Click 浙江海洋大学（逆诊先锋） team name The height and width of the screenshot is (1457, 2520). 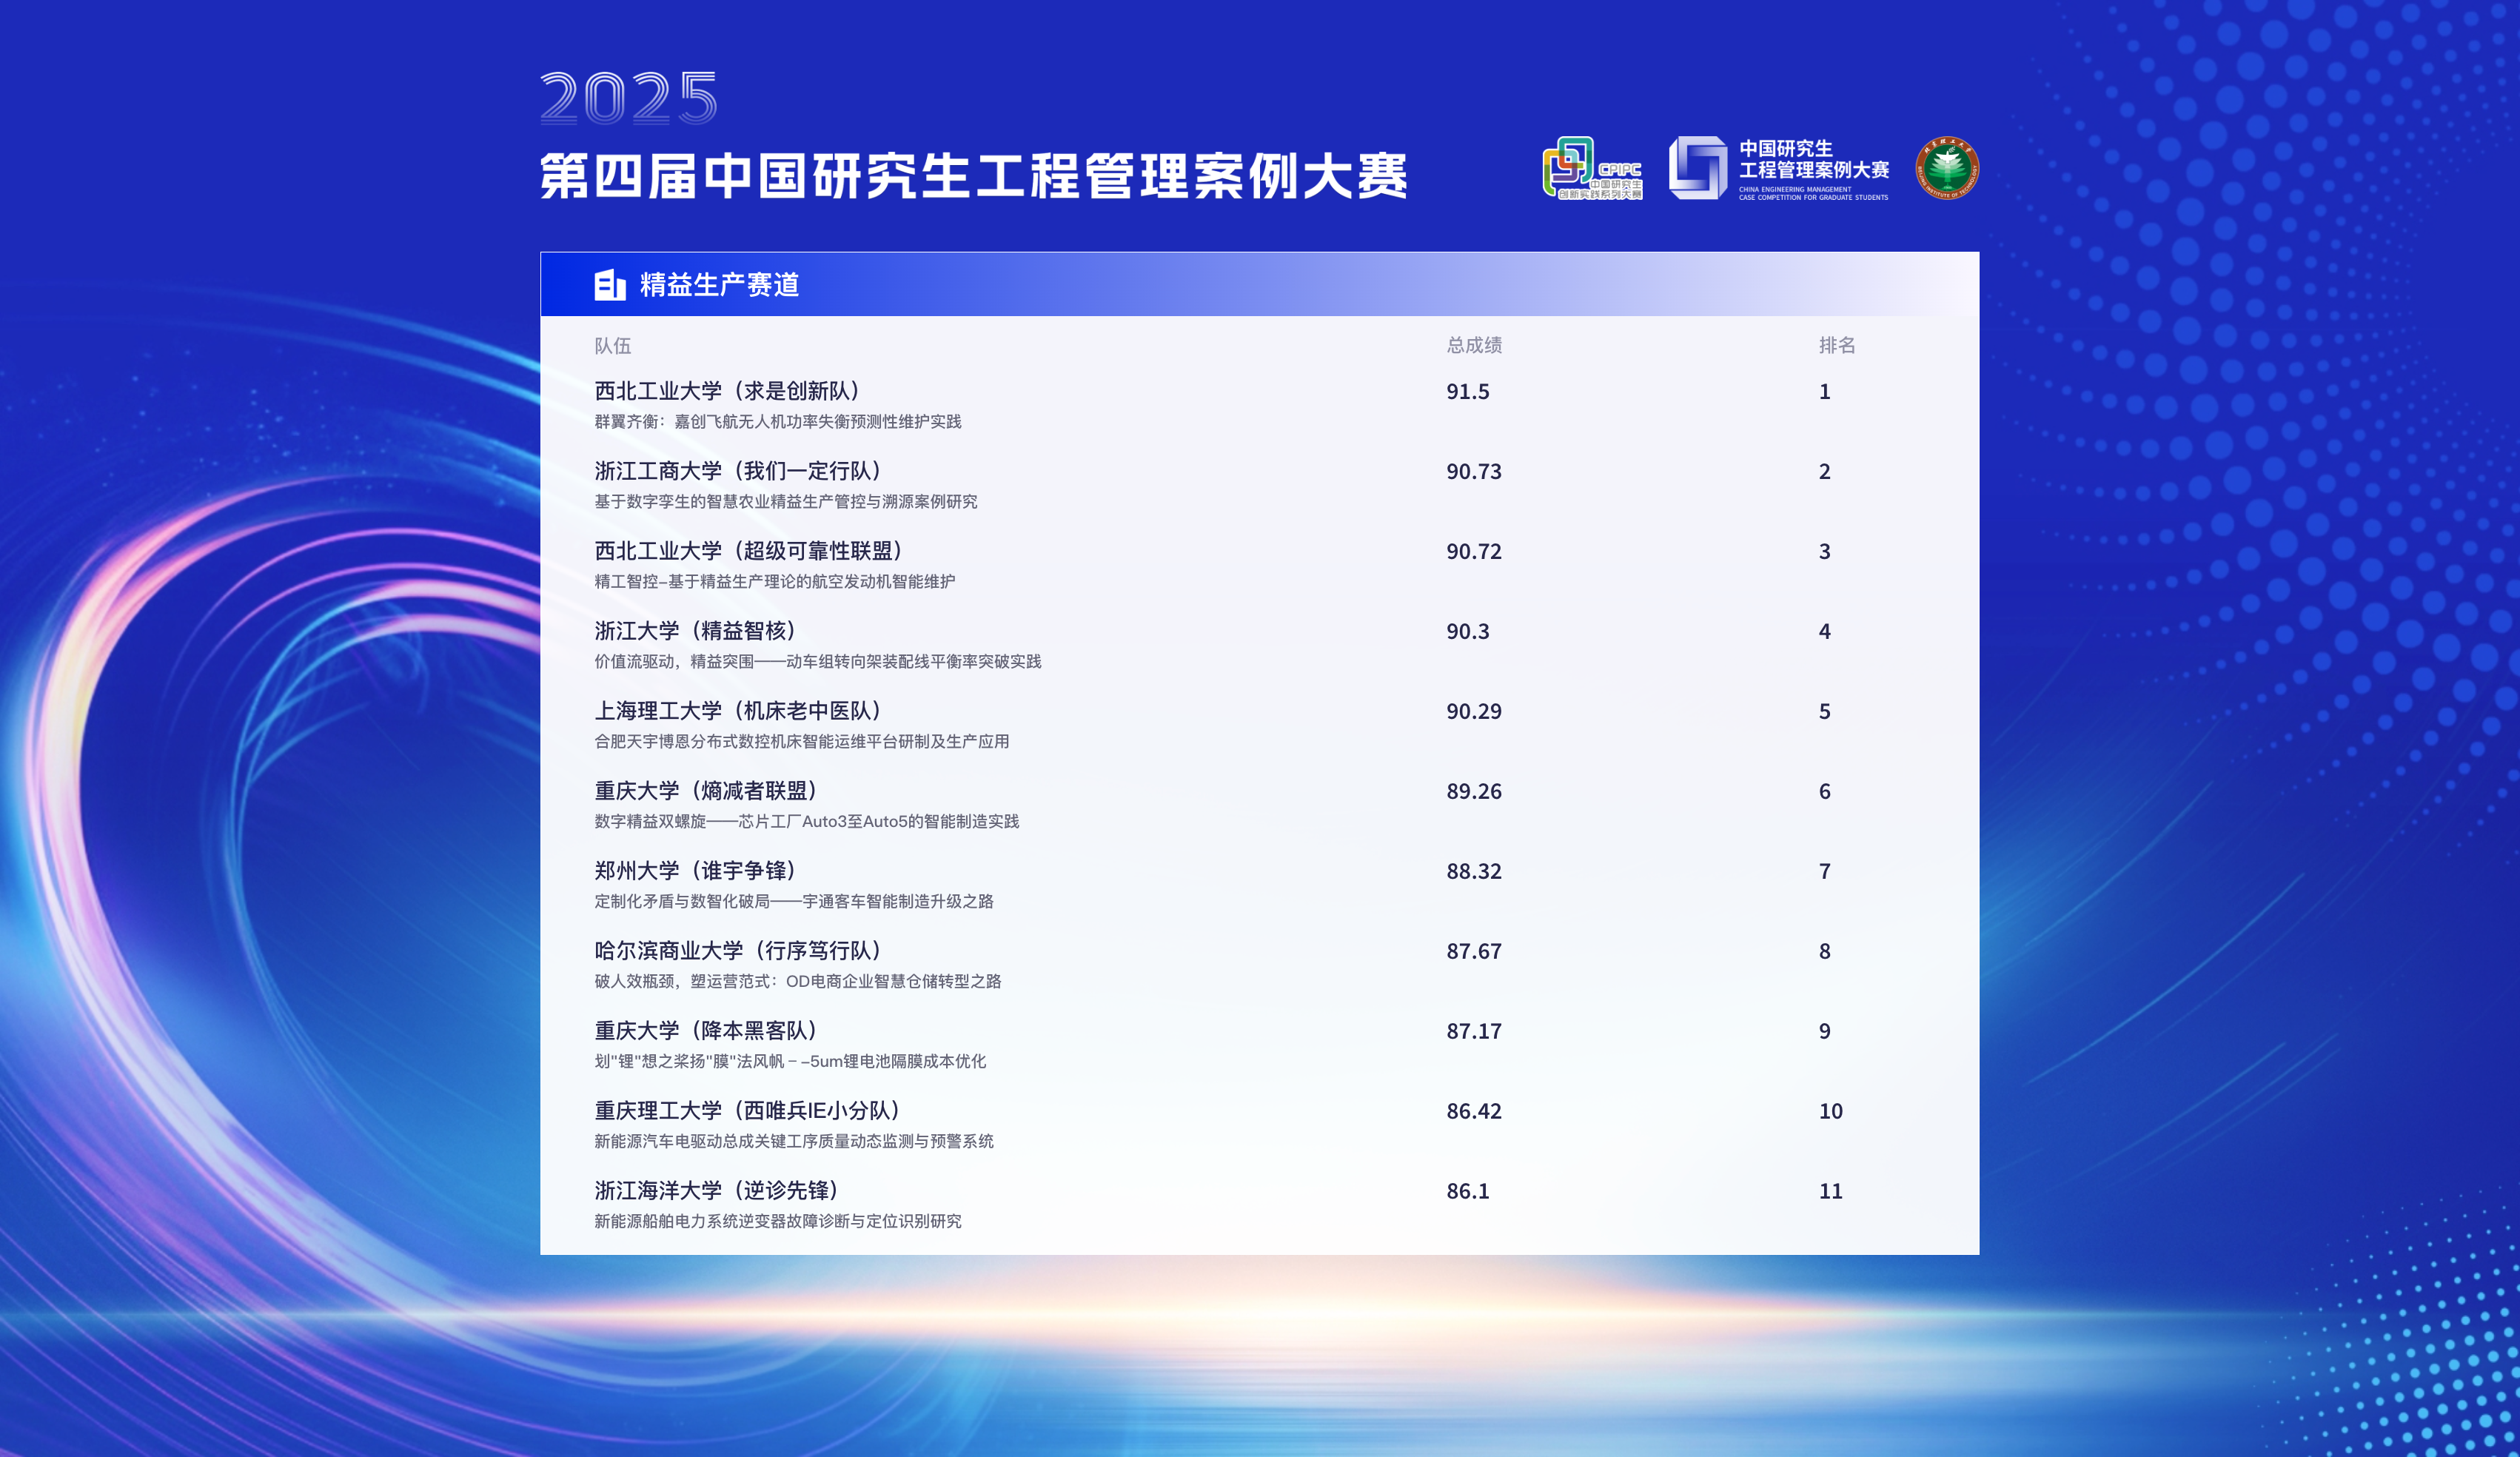point(716,1191)
